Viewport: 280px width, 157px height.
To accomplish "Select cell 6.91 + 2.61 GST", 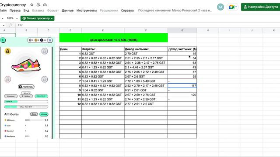I will click(x=146, y=90).
